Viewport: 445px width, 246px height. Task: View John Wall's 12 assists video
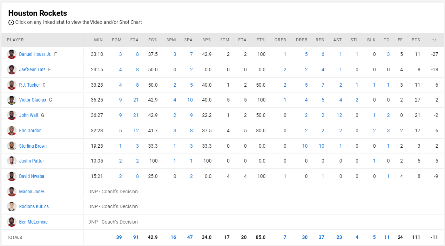point(339,115)
